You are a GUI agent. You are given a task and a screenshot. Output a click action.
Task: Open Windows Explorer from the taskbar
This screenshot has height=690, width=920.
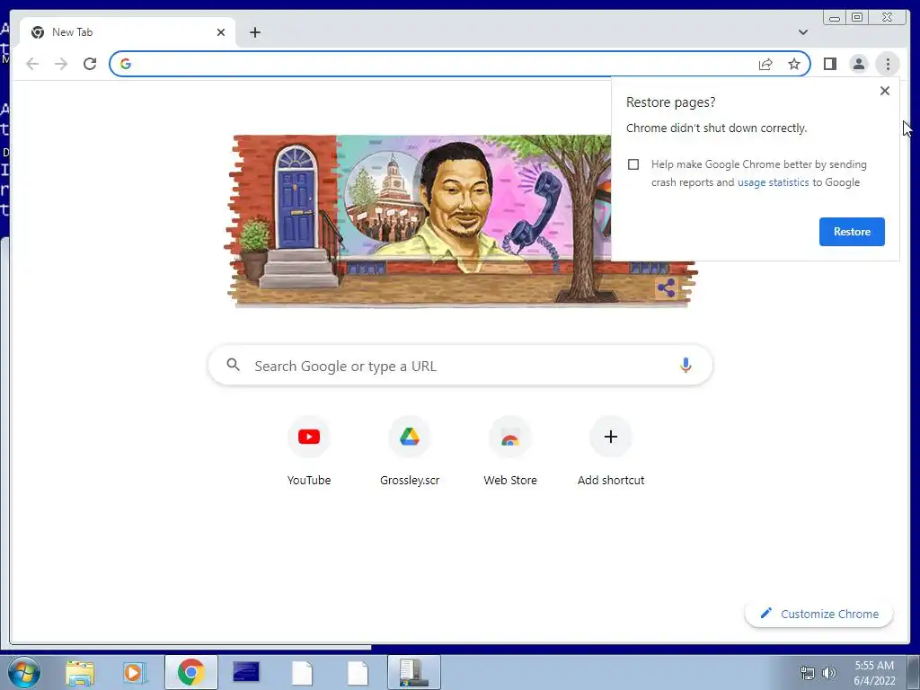point(80,672)
